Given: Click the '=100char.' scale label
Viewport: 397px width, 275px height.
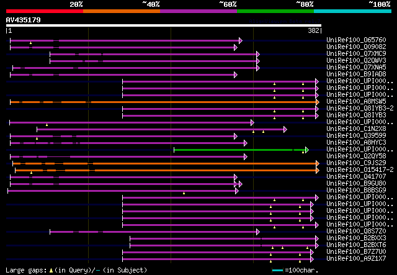Looking at the screenshot, I should (301, 270).
